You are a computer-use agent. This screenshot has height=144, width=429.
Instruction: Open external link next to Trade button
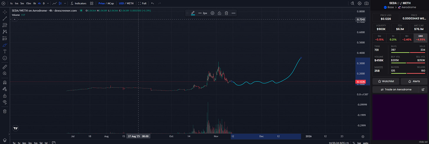423,89
